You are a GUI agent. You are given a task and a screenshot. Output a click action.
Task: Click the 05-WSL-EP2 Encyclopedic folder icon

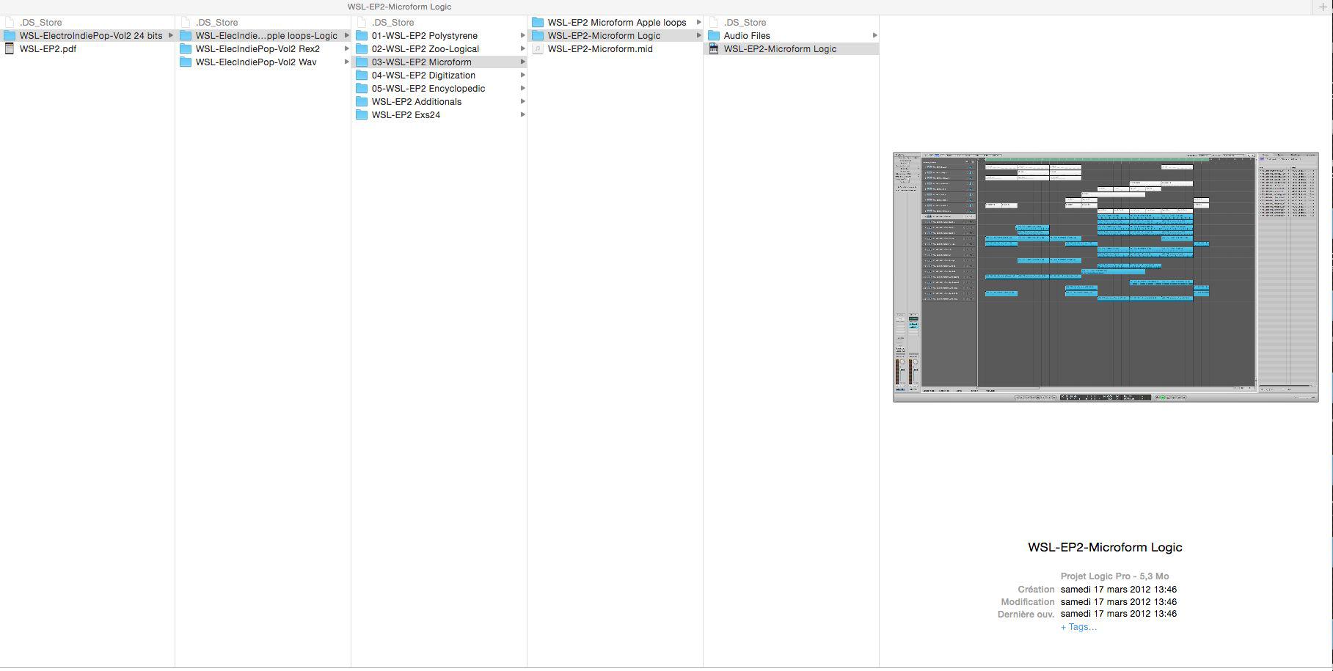(x=362, y=88)
